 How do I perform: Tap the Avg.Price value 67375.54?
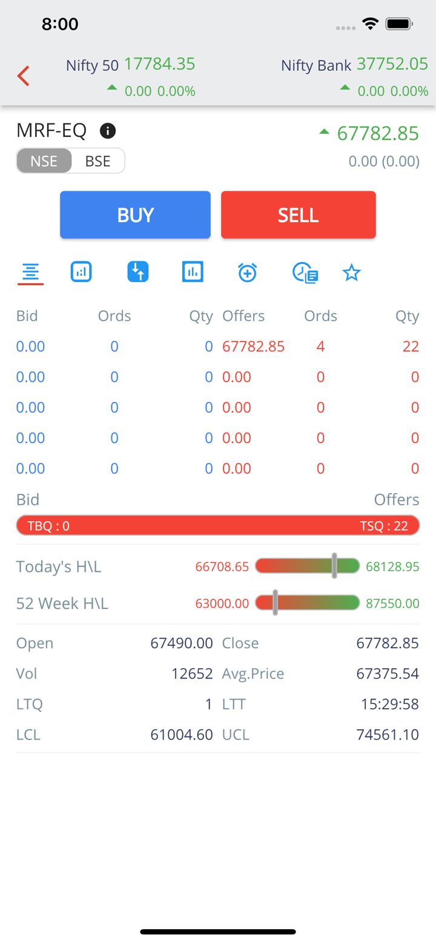click(388, 674)
